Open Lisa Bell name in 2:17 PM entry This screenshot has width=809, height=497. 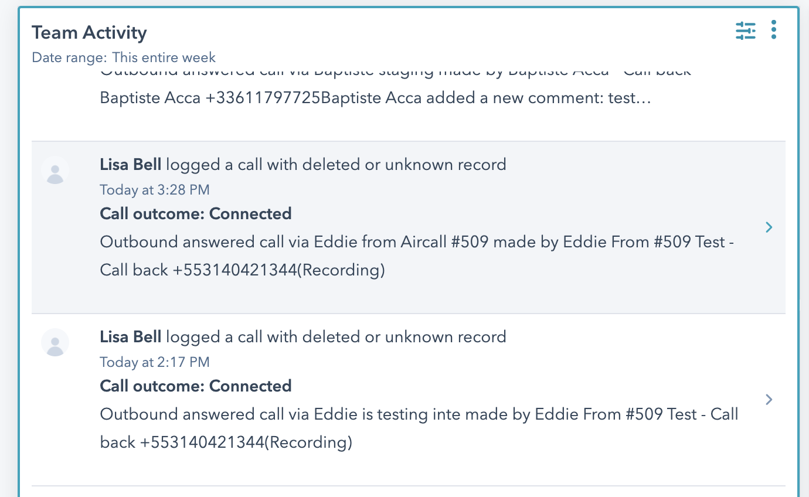[x=130, y=337]
